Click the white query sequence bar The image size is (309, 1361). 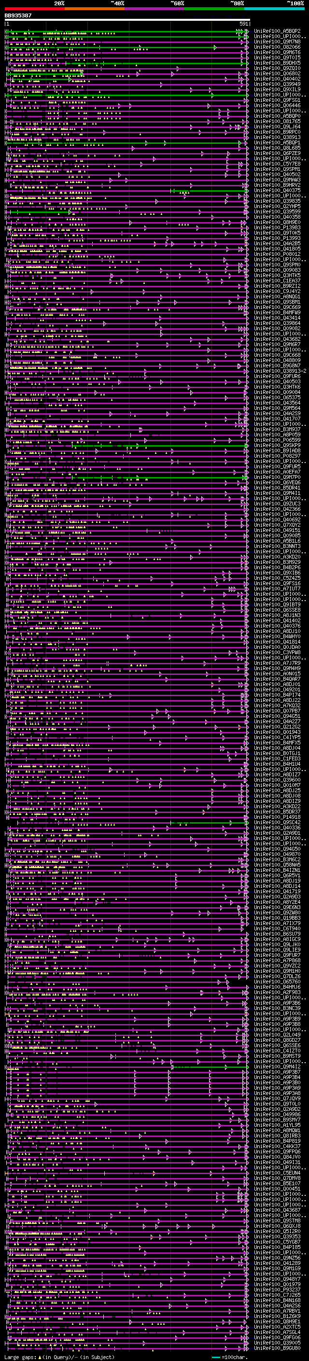[127, 19]
